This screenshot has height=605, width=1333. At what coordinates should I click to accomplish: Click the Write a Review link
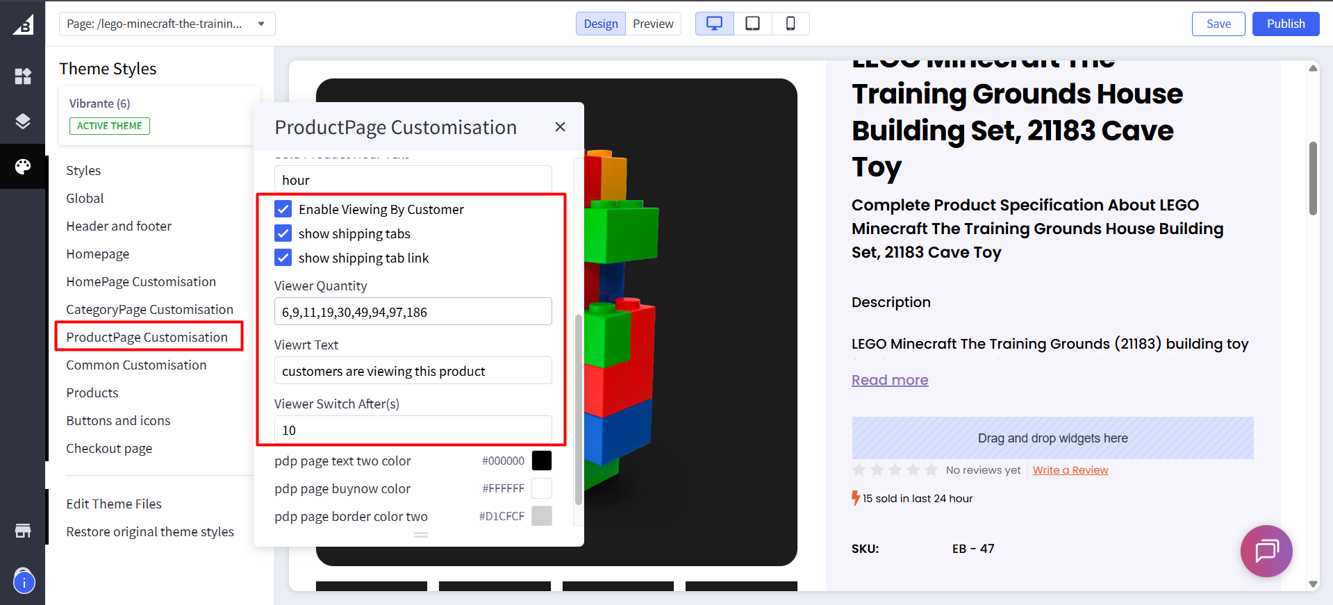pyautogui.click(x=1070, y=470)
